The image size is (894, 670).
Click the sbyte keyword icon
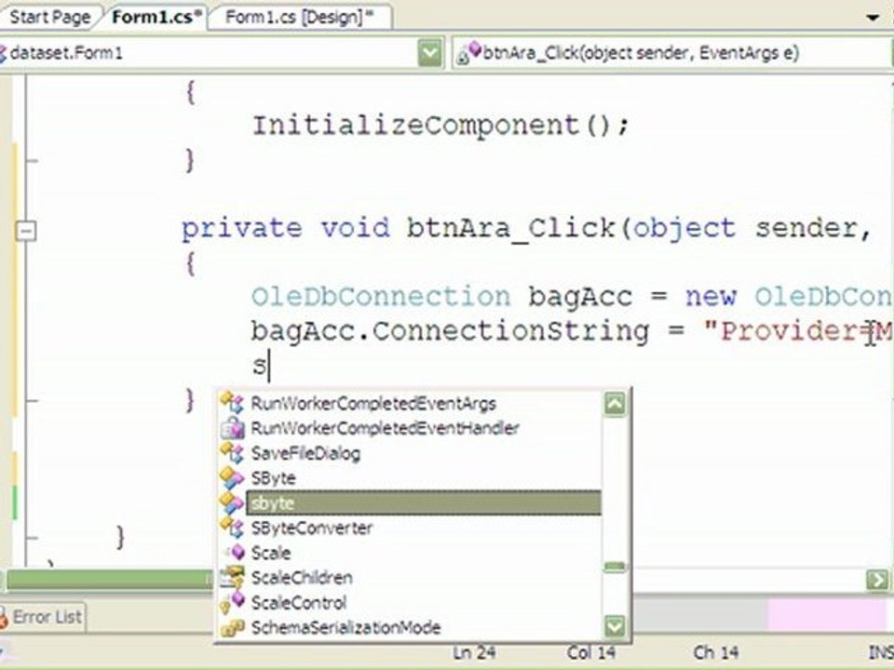coord(232,503)
